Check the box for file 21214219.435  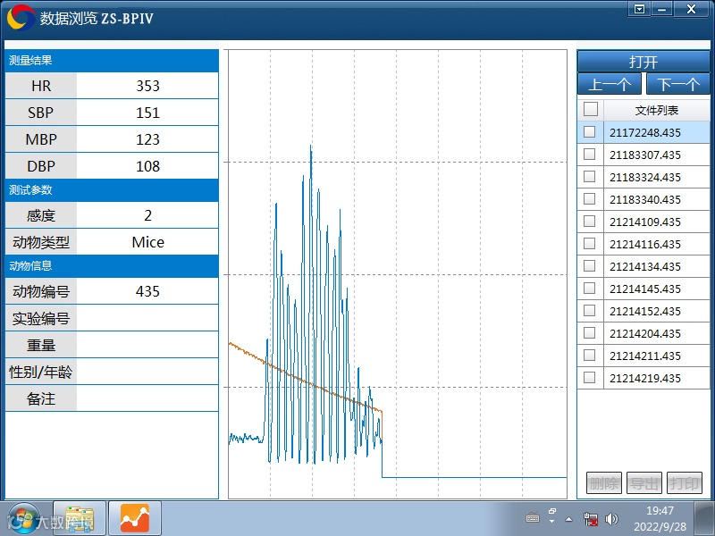[x=590, y=377]
